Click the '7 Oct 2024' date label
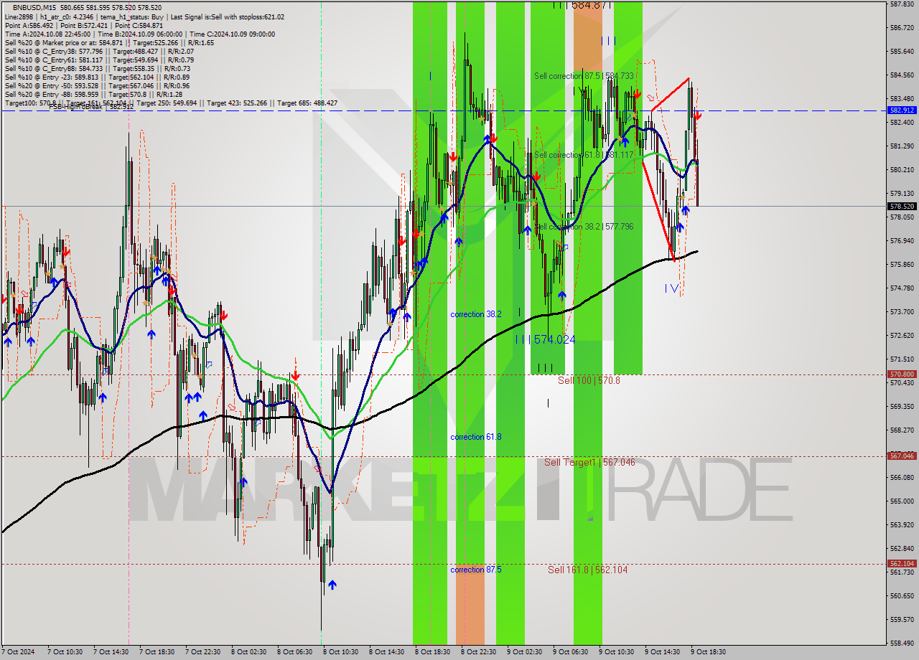The image size is (919, 660). [19, 652]
